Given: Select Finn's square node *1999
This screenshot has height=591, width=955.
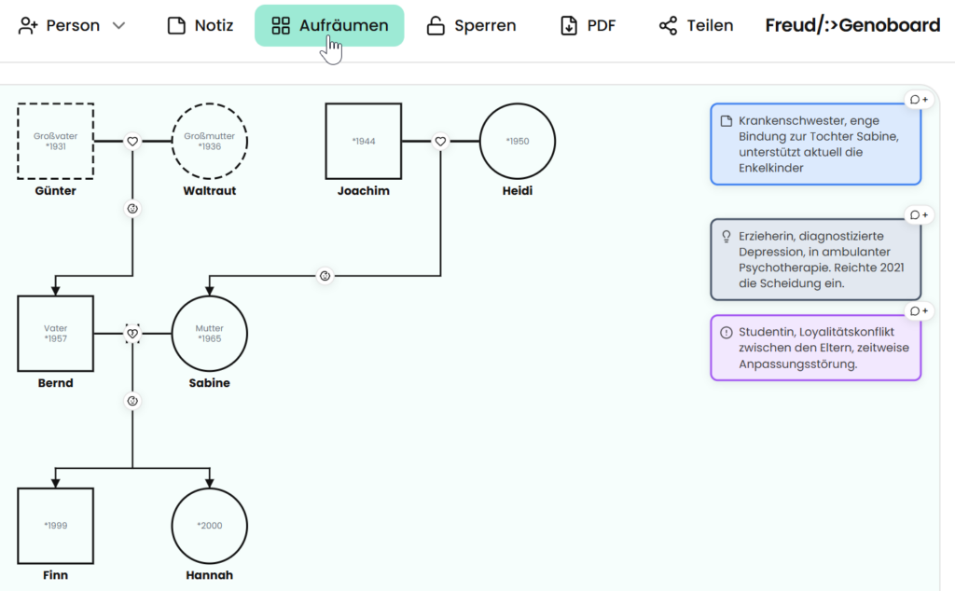Looking at the screenshot, I should coord(55,526).
